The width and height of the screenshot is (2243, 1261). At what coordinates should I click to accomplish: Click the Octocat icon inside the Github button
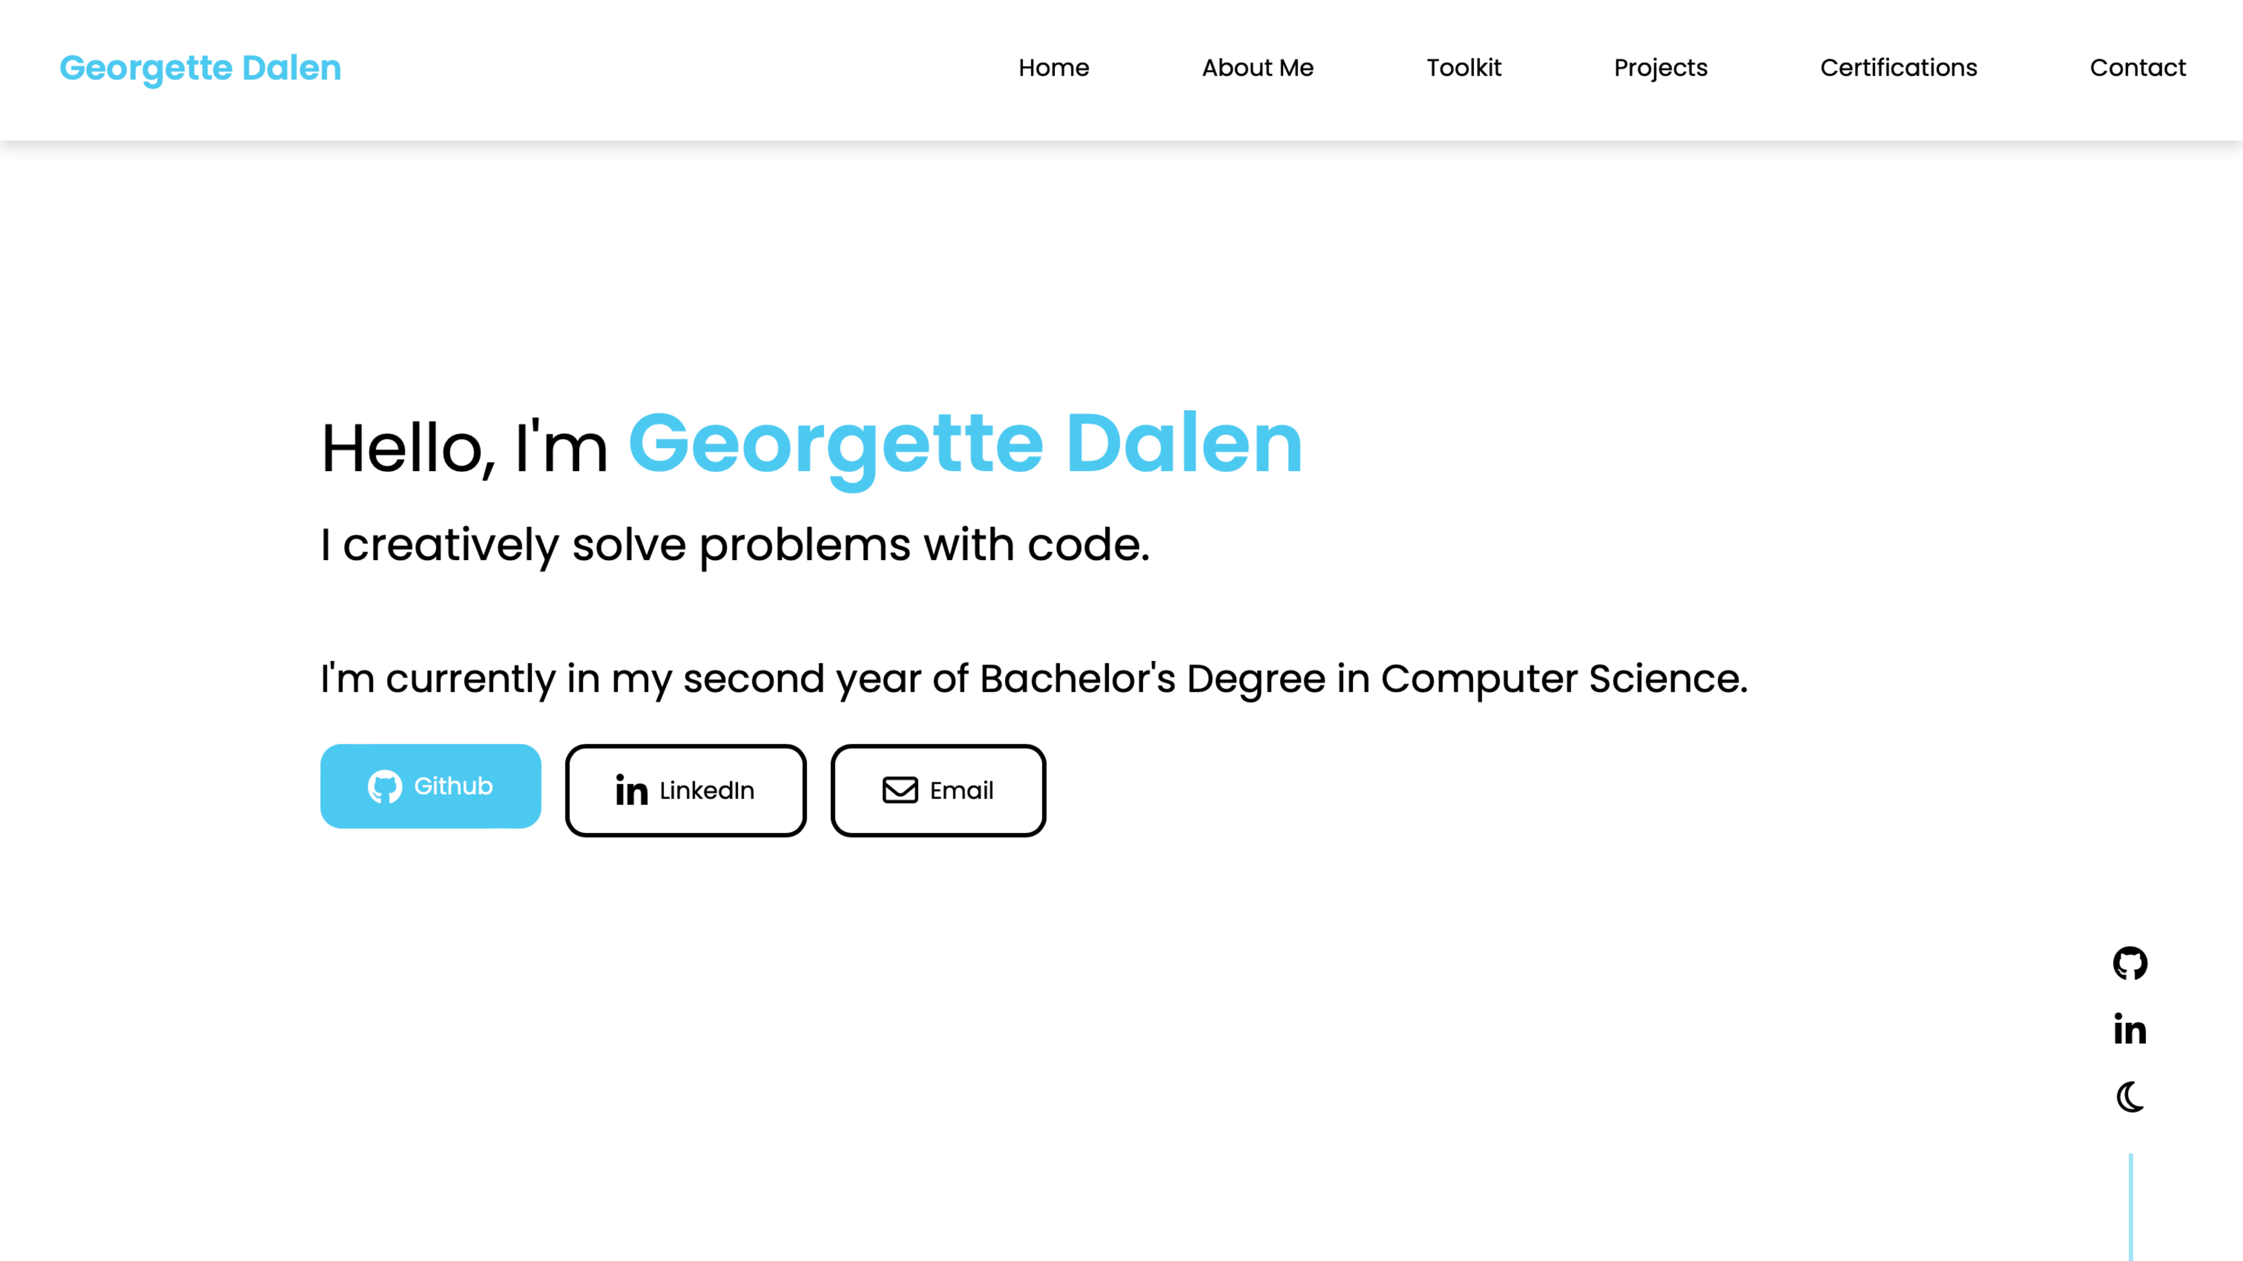384,787
